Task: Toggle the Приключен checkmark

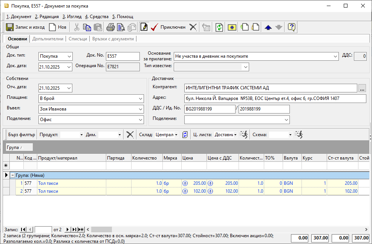Action: click(x=168, y=27)
